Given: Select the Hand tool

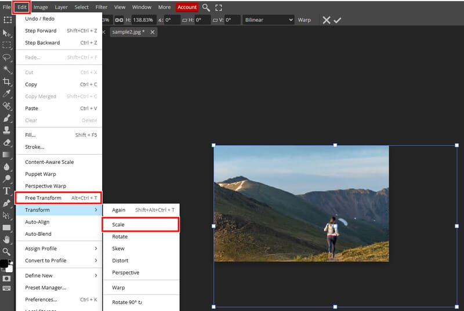Looking at the screenshot, I should pyautogui.click(x=6, y=240).
